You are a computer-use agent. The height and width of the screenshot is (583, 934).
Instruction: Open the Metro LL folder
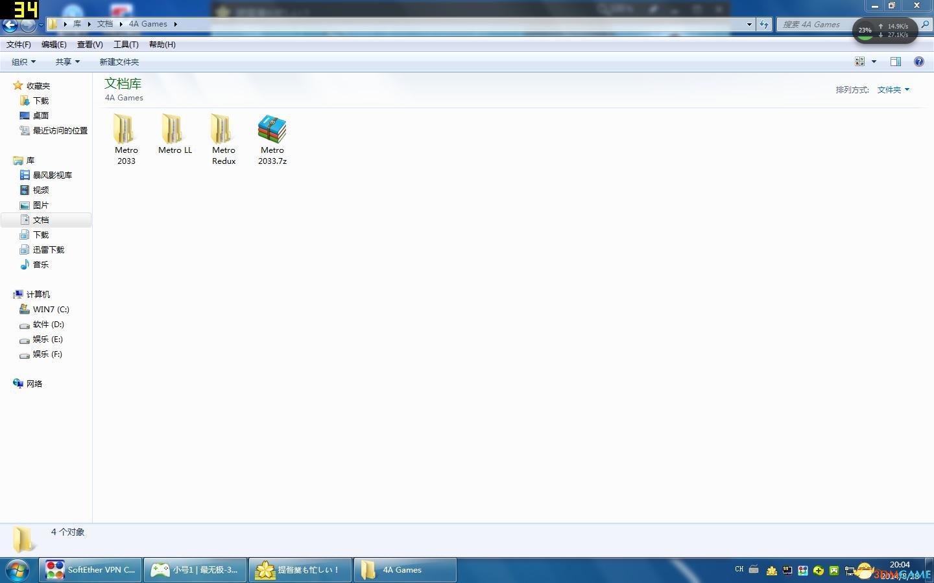pyautogui.click(x=175, y=134)
